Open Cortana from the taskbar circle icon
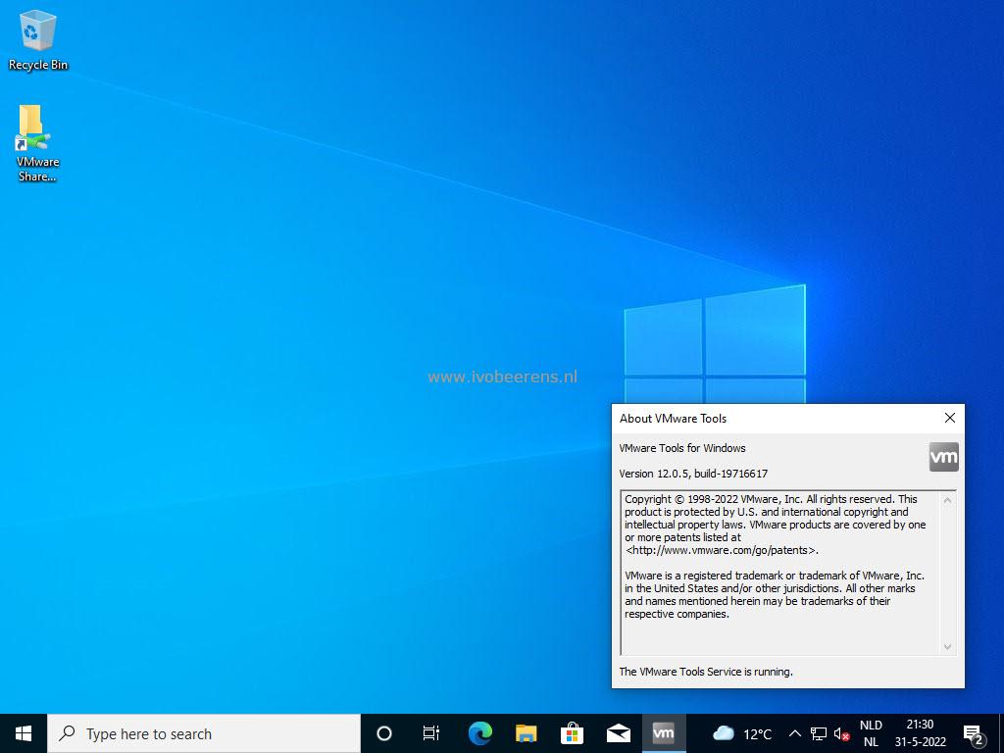The image size is (1004, 753). tap(384, 733)
